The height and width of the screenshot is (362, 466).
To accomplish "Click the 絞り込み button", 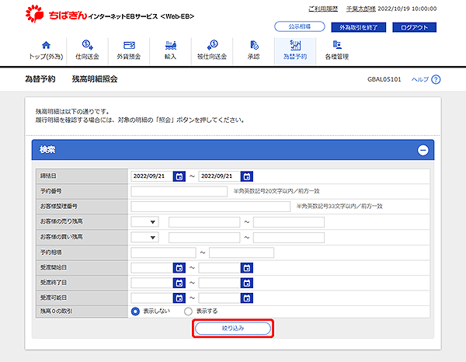I will point(233,329).
